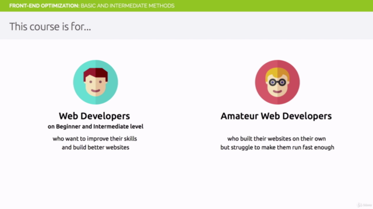Click 'who built their websites on their own' line

coord(276,139)
